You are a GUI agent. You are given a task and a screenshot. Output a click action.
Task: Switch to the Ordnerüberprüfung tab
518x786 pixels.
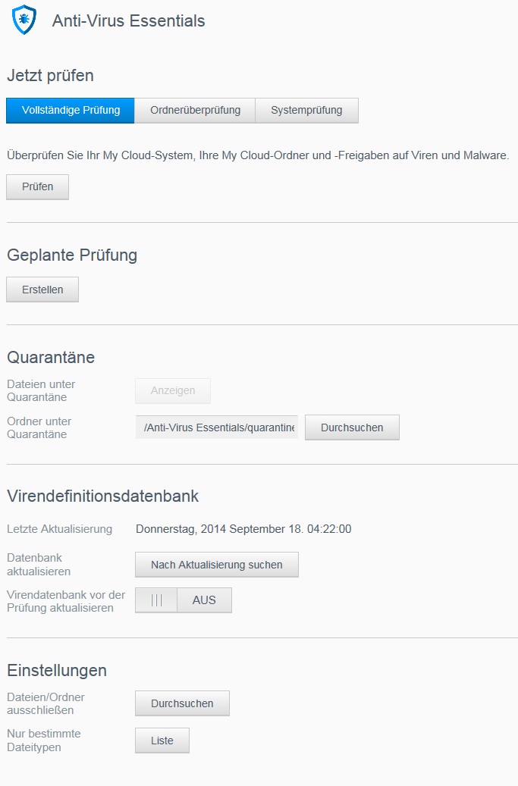click(195, 110)
